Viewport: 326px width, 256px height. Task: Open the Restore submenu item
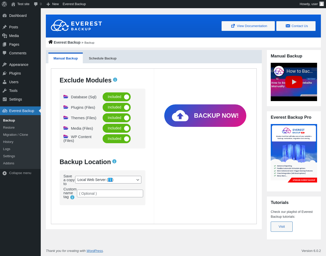click(20, 128)
